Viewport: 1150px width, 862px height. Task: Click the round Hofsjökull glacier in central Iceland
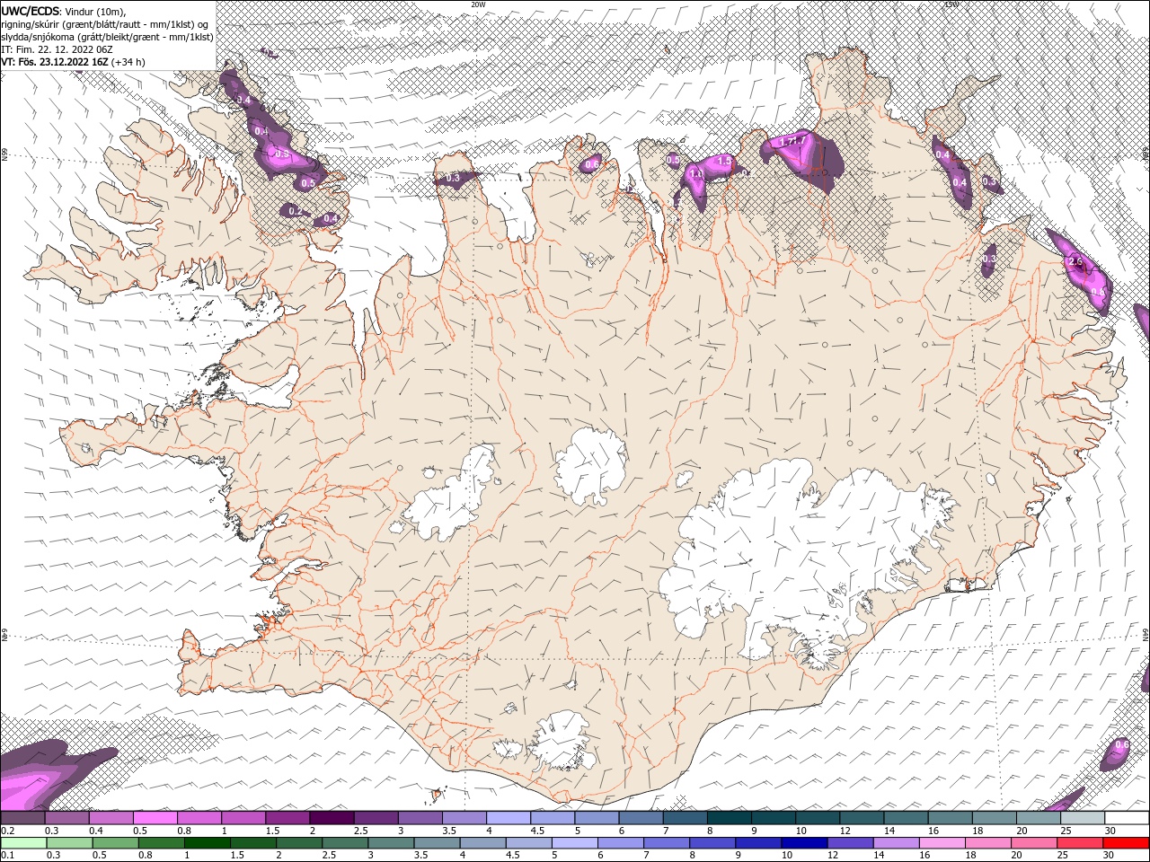[x=590, y=467]
